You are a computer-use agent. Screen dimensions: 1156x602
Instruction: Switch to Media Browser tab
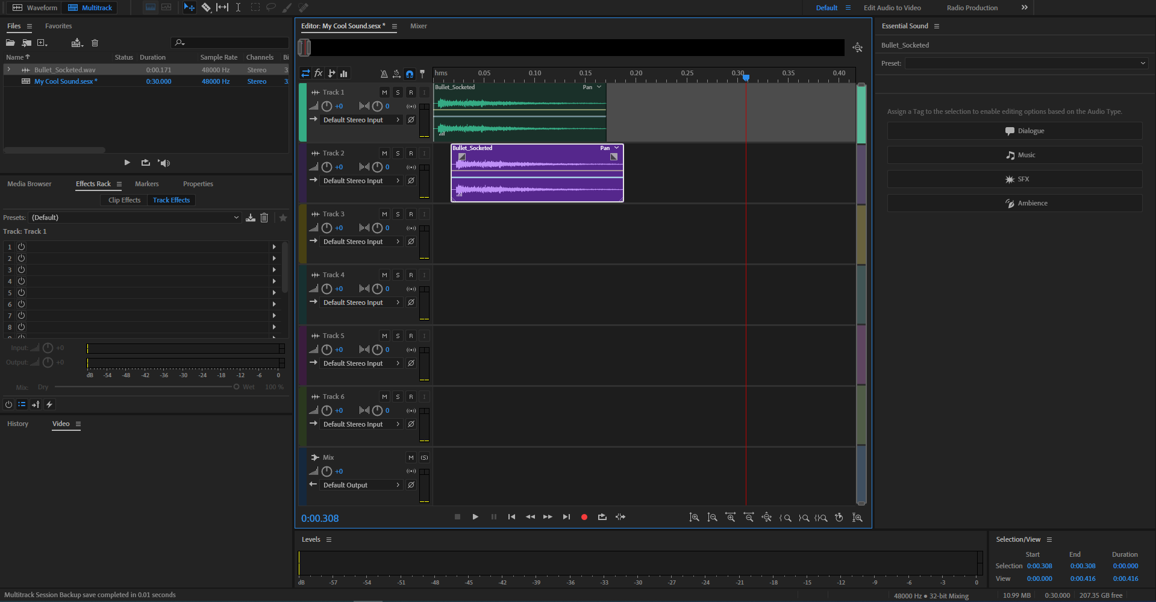click(30, 184)
